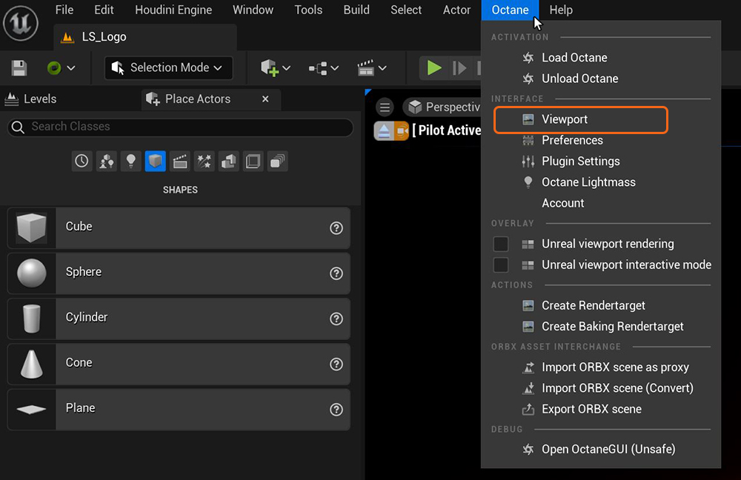741x480 pixels.
Task: Open the Help menu
Action: [561, 10]
